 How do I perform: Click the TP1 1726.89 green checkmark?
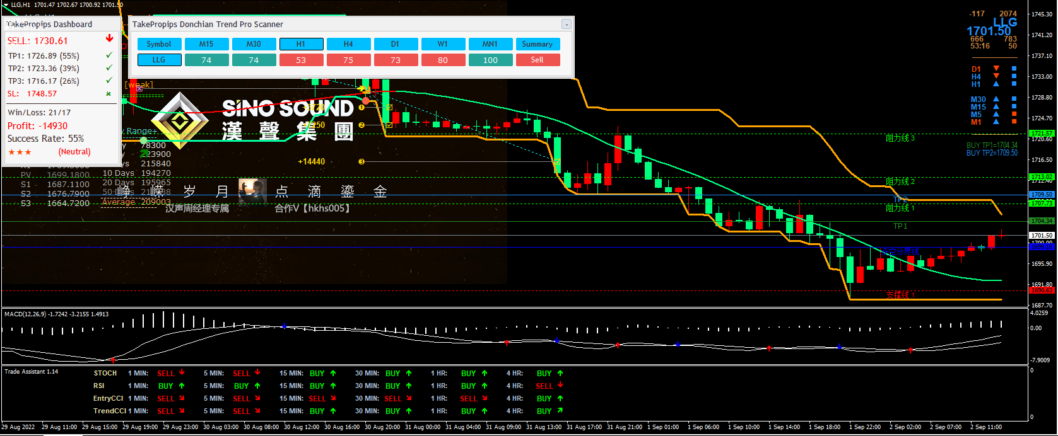point(109,55)
